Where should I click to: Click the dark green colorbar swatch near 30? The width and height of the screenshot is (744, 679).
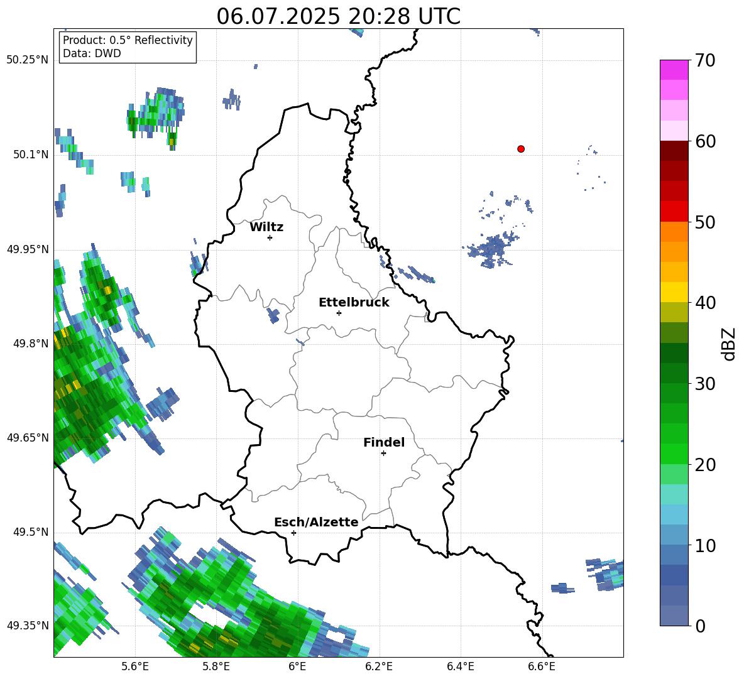tap(674, 373)
